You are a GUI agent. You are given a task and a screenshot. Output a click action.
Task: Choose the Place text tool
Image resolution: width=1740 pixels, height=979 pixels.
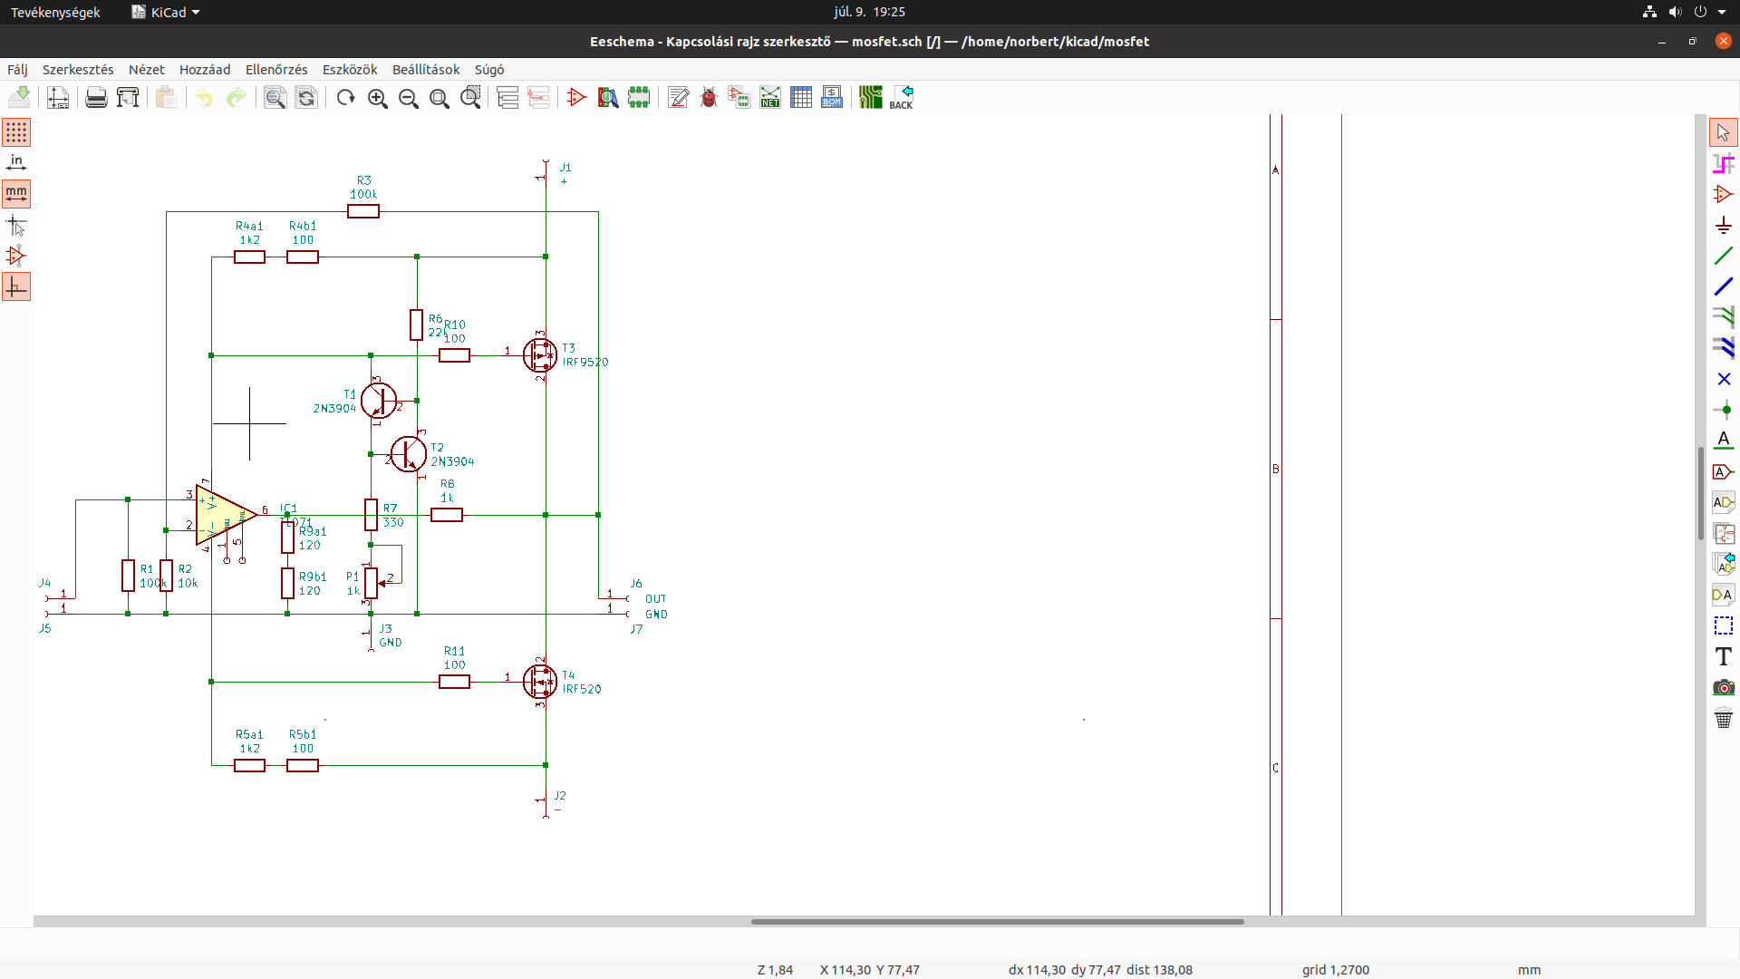pos(1724,656)
